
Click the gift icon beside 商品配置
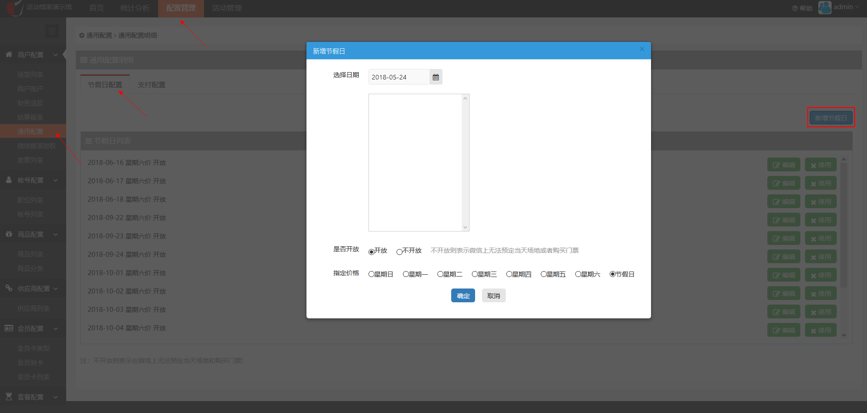9,234
